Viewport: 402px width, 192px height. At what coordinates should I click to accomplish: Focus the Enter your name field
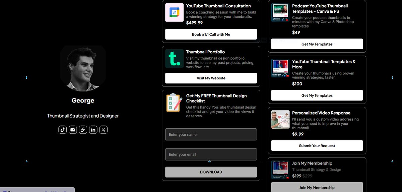[211, 134]
